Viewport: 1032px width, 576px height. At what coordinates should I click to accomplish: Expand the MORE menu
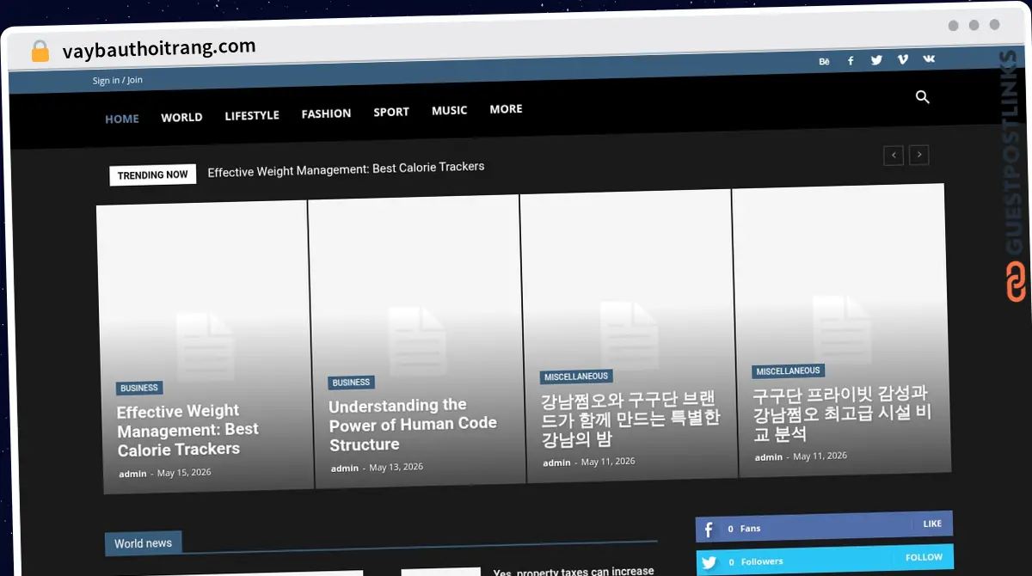506,109
